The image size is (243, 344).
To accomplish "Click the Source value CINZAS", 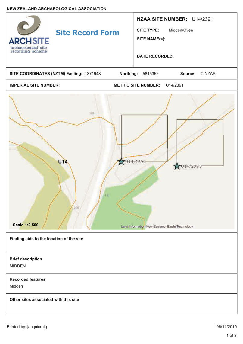I will coord(208,74).
